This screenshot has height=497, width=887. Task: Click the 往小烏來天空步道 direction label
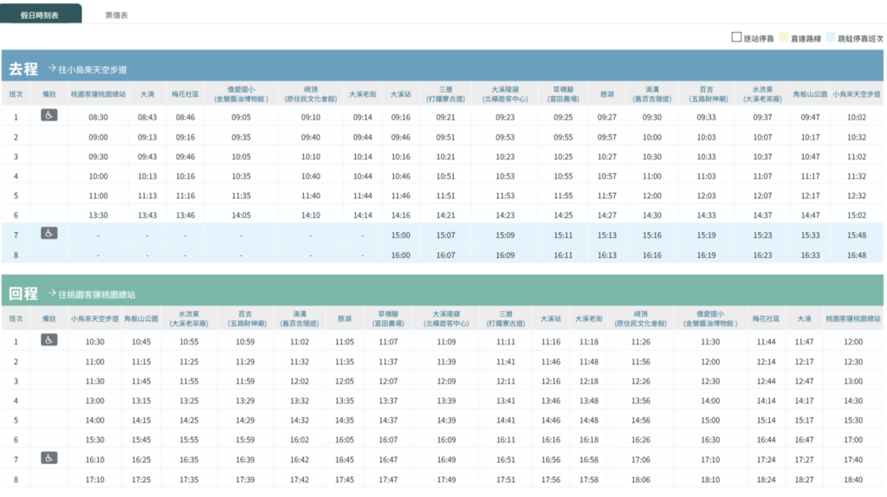(93, 69)
